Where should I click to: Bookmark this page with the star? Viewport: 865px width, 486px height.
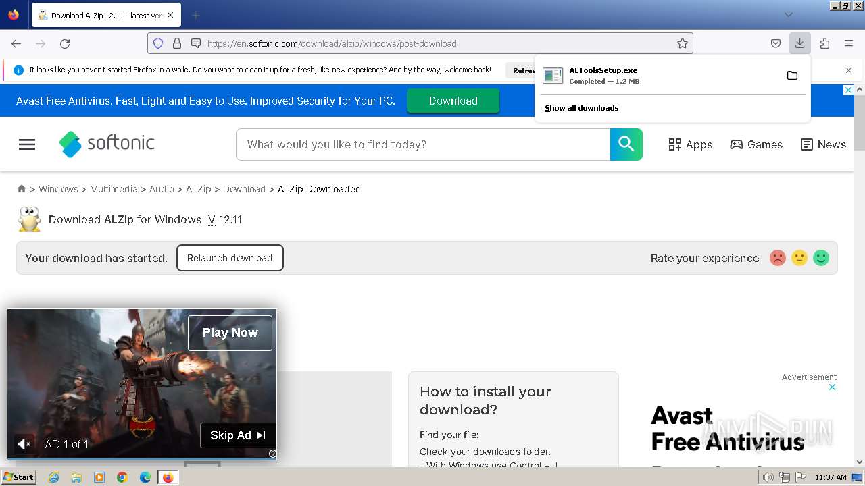(683, 43)
